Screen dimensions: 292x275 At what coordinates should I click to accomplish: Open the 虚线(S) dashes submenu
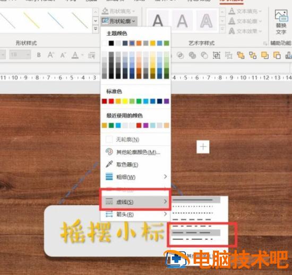click(135, 202)
